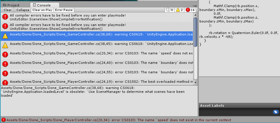Image resolution: width=280 pixels, height=123 pixels.
Task: Select first 'All compiler errors have to be fixed' entry
Action: tap(97, 17)
